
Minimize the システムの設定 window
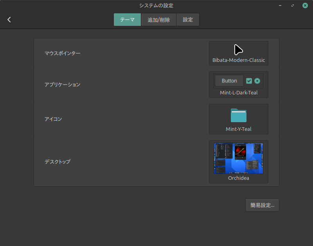(281, 5)
